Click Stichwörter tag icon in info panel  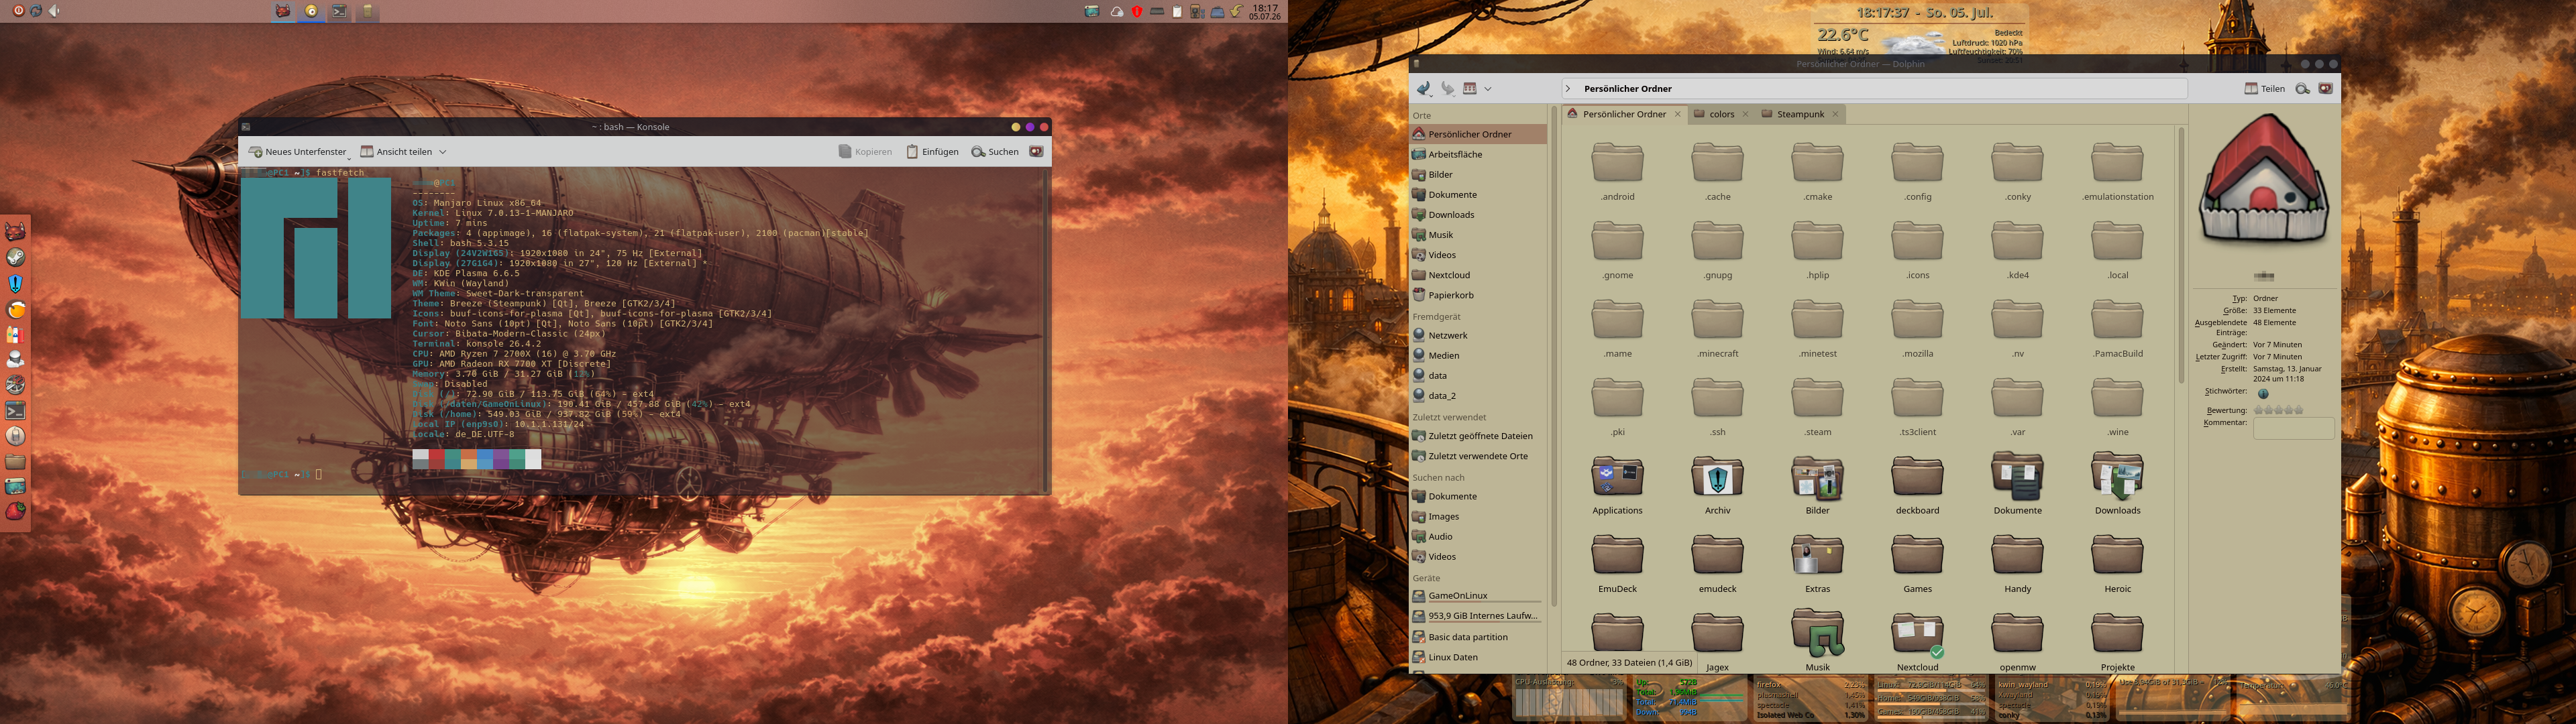(2263, 393)
